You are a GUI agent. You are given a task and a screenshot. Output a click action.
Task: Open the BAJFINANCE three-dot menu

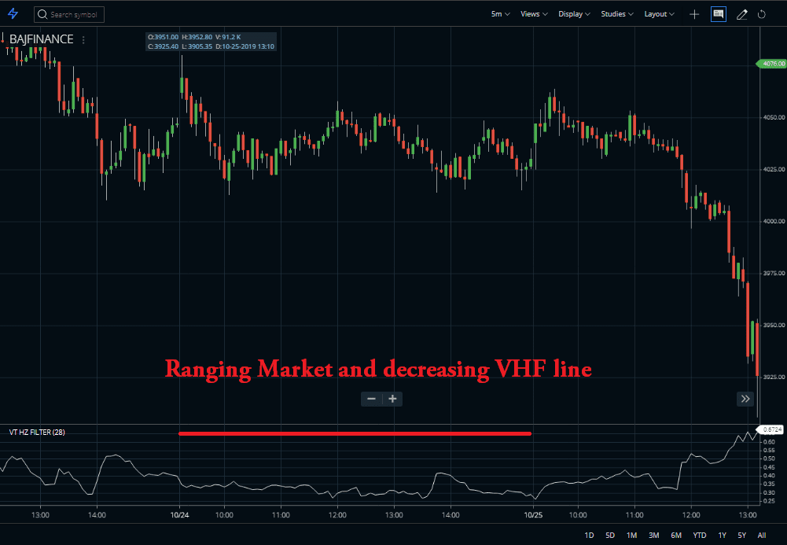pyautogui.click(x=83, y=39)
